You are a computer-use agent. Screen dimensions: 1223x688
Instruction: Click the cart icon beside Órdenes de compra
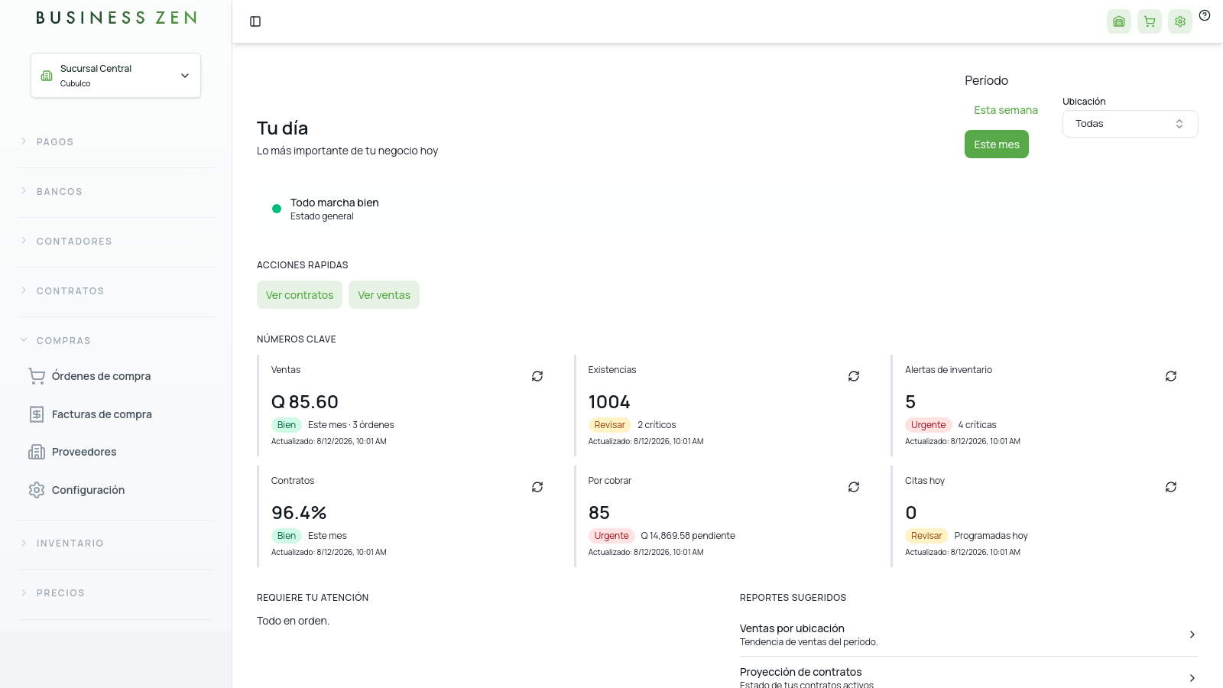coord(37,376)
